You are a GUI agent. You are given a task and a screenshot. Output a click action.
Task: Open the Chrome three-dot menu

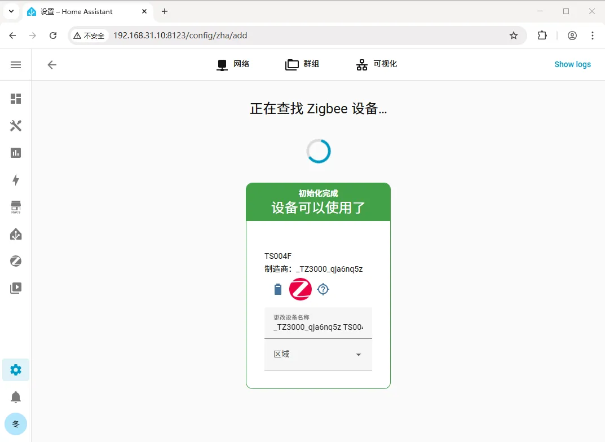coord(593,36)
